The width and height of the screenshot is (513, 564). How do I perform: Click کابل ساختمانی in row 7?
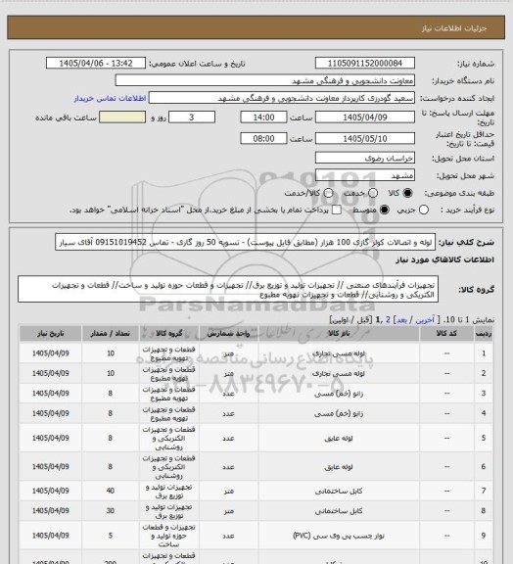coord(339,491)
